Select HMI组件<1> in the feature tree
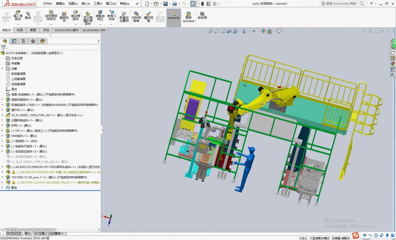 24,136
